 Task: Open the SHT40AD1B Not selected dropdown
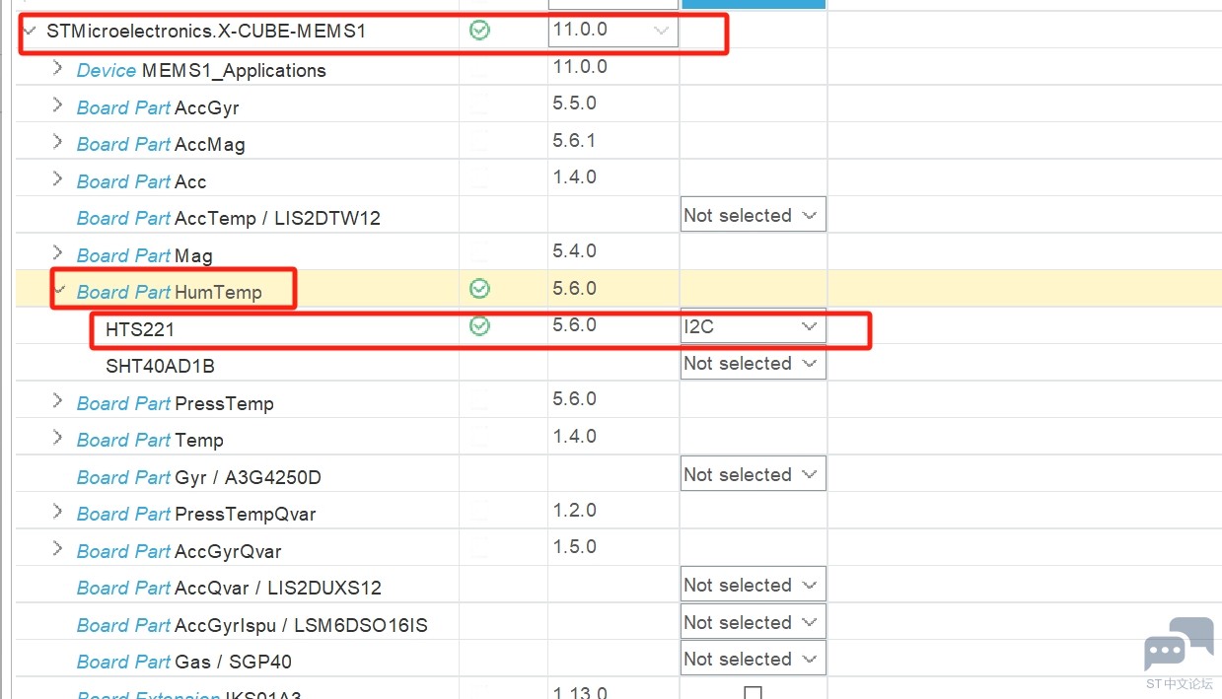click(753, 363)
